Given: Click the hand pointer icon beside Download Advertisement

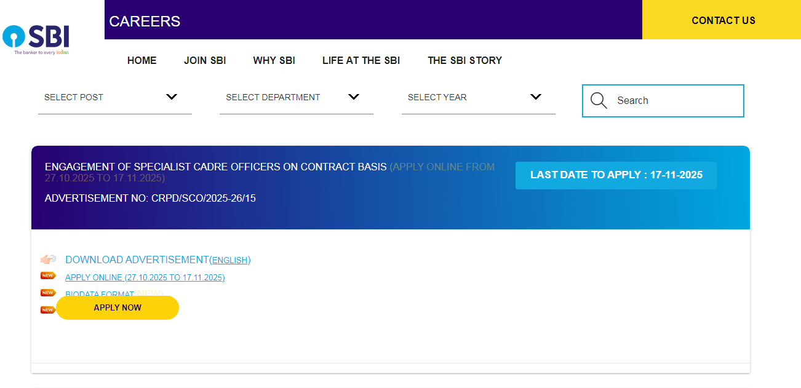Looking at the screenshot, I should [48, 259].
